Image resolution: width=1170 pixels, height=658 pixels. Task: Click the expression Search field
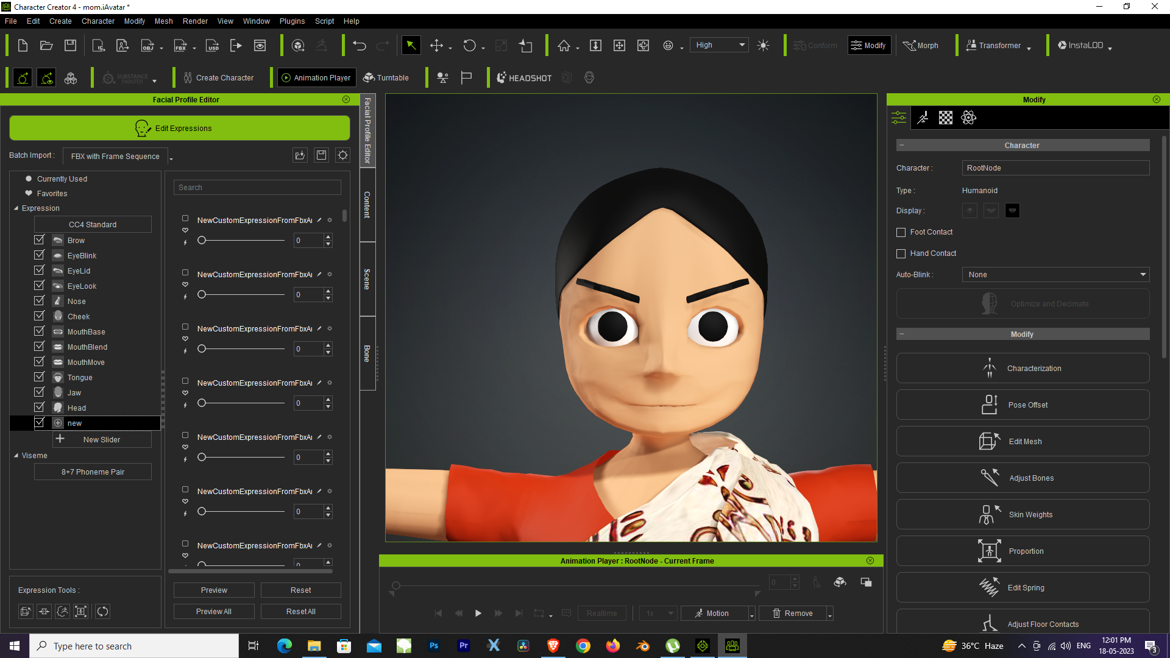click(257, 188)
